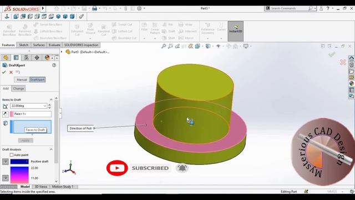
Task: Open the Search Commands dropdown arrow
Action: (315, 8)
